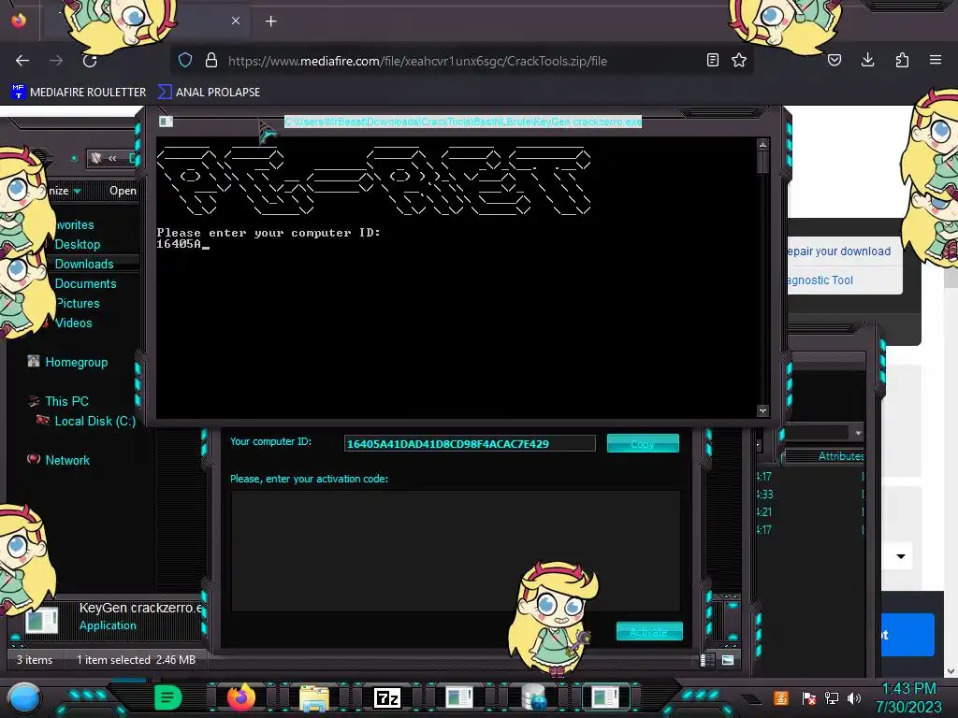This screenshot has width=958, height=718.
Task: Click the network tray icon
Action: pos(832,697)
